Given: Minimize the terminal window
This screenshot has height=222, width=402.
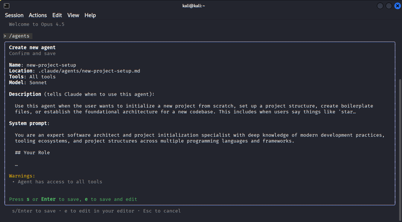Looking at the screenshot, I should 380,6.
